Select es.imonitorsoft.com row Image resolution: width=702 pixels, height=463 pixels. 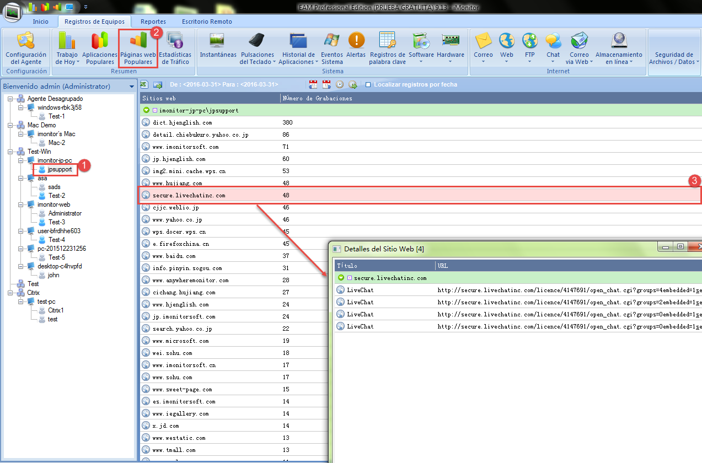point(234,401)
